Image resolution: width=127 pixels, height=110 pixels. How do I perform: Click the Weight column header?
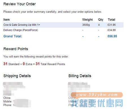tap(87, 20)
